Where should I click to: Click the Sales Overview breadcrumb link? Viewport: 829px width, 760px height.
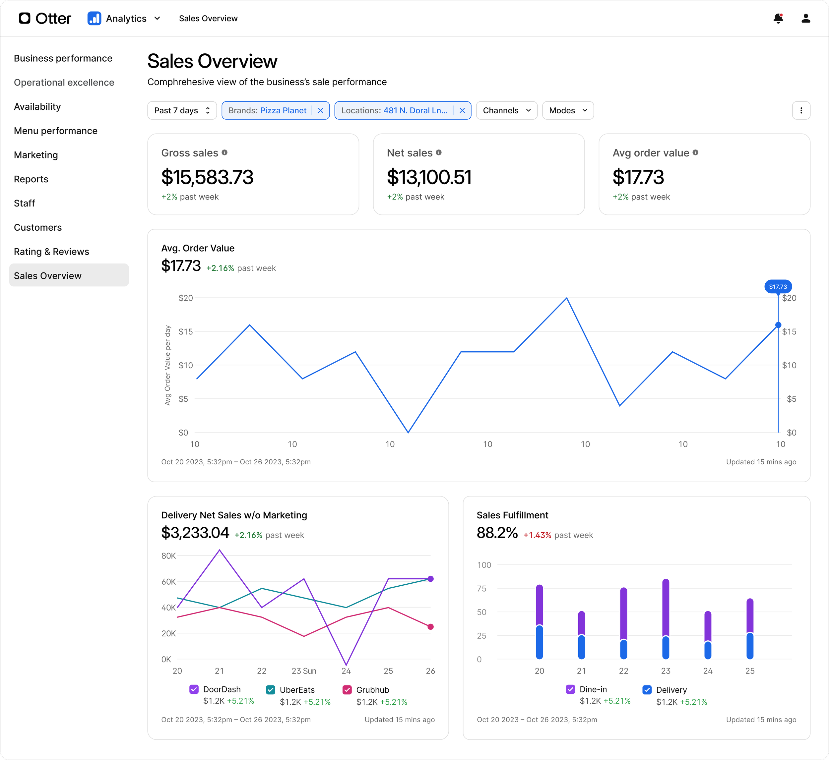tap(208, 19)
